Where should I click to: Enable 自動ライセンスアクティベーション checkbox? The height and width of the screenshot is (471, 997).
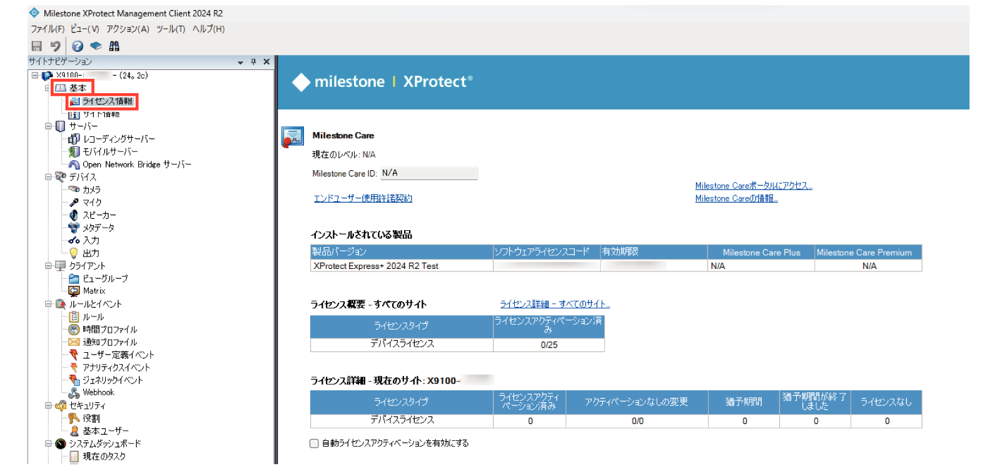314,443
